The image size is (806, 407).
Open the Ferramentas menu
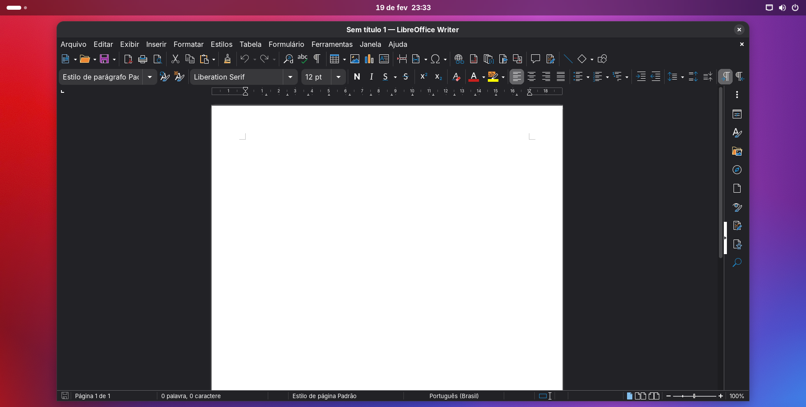pyautogui.click(x=332, y=44)
